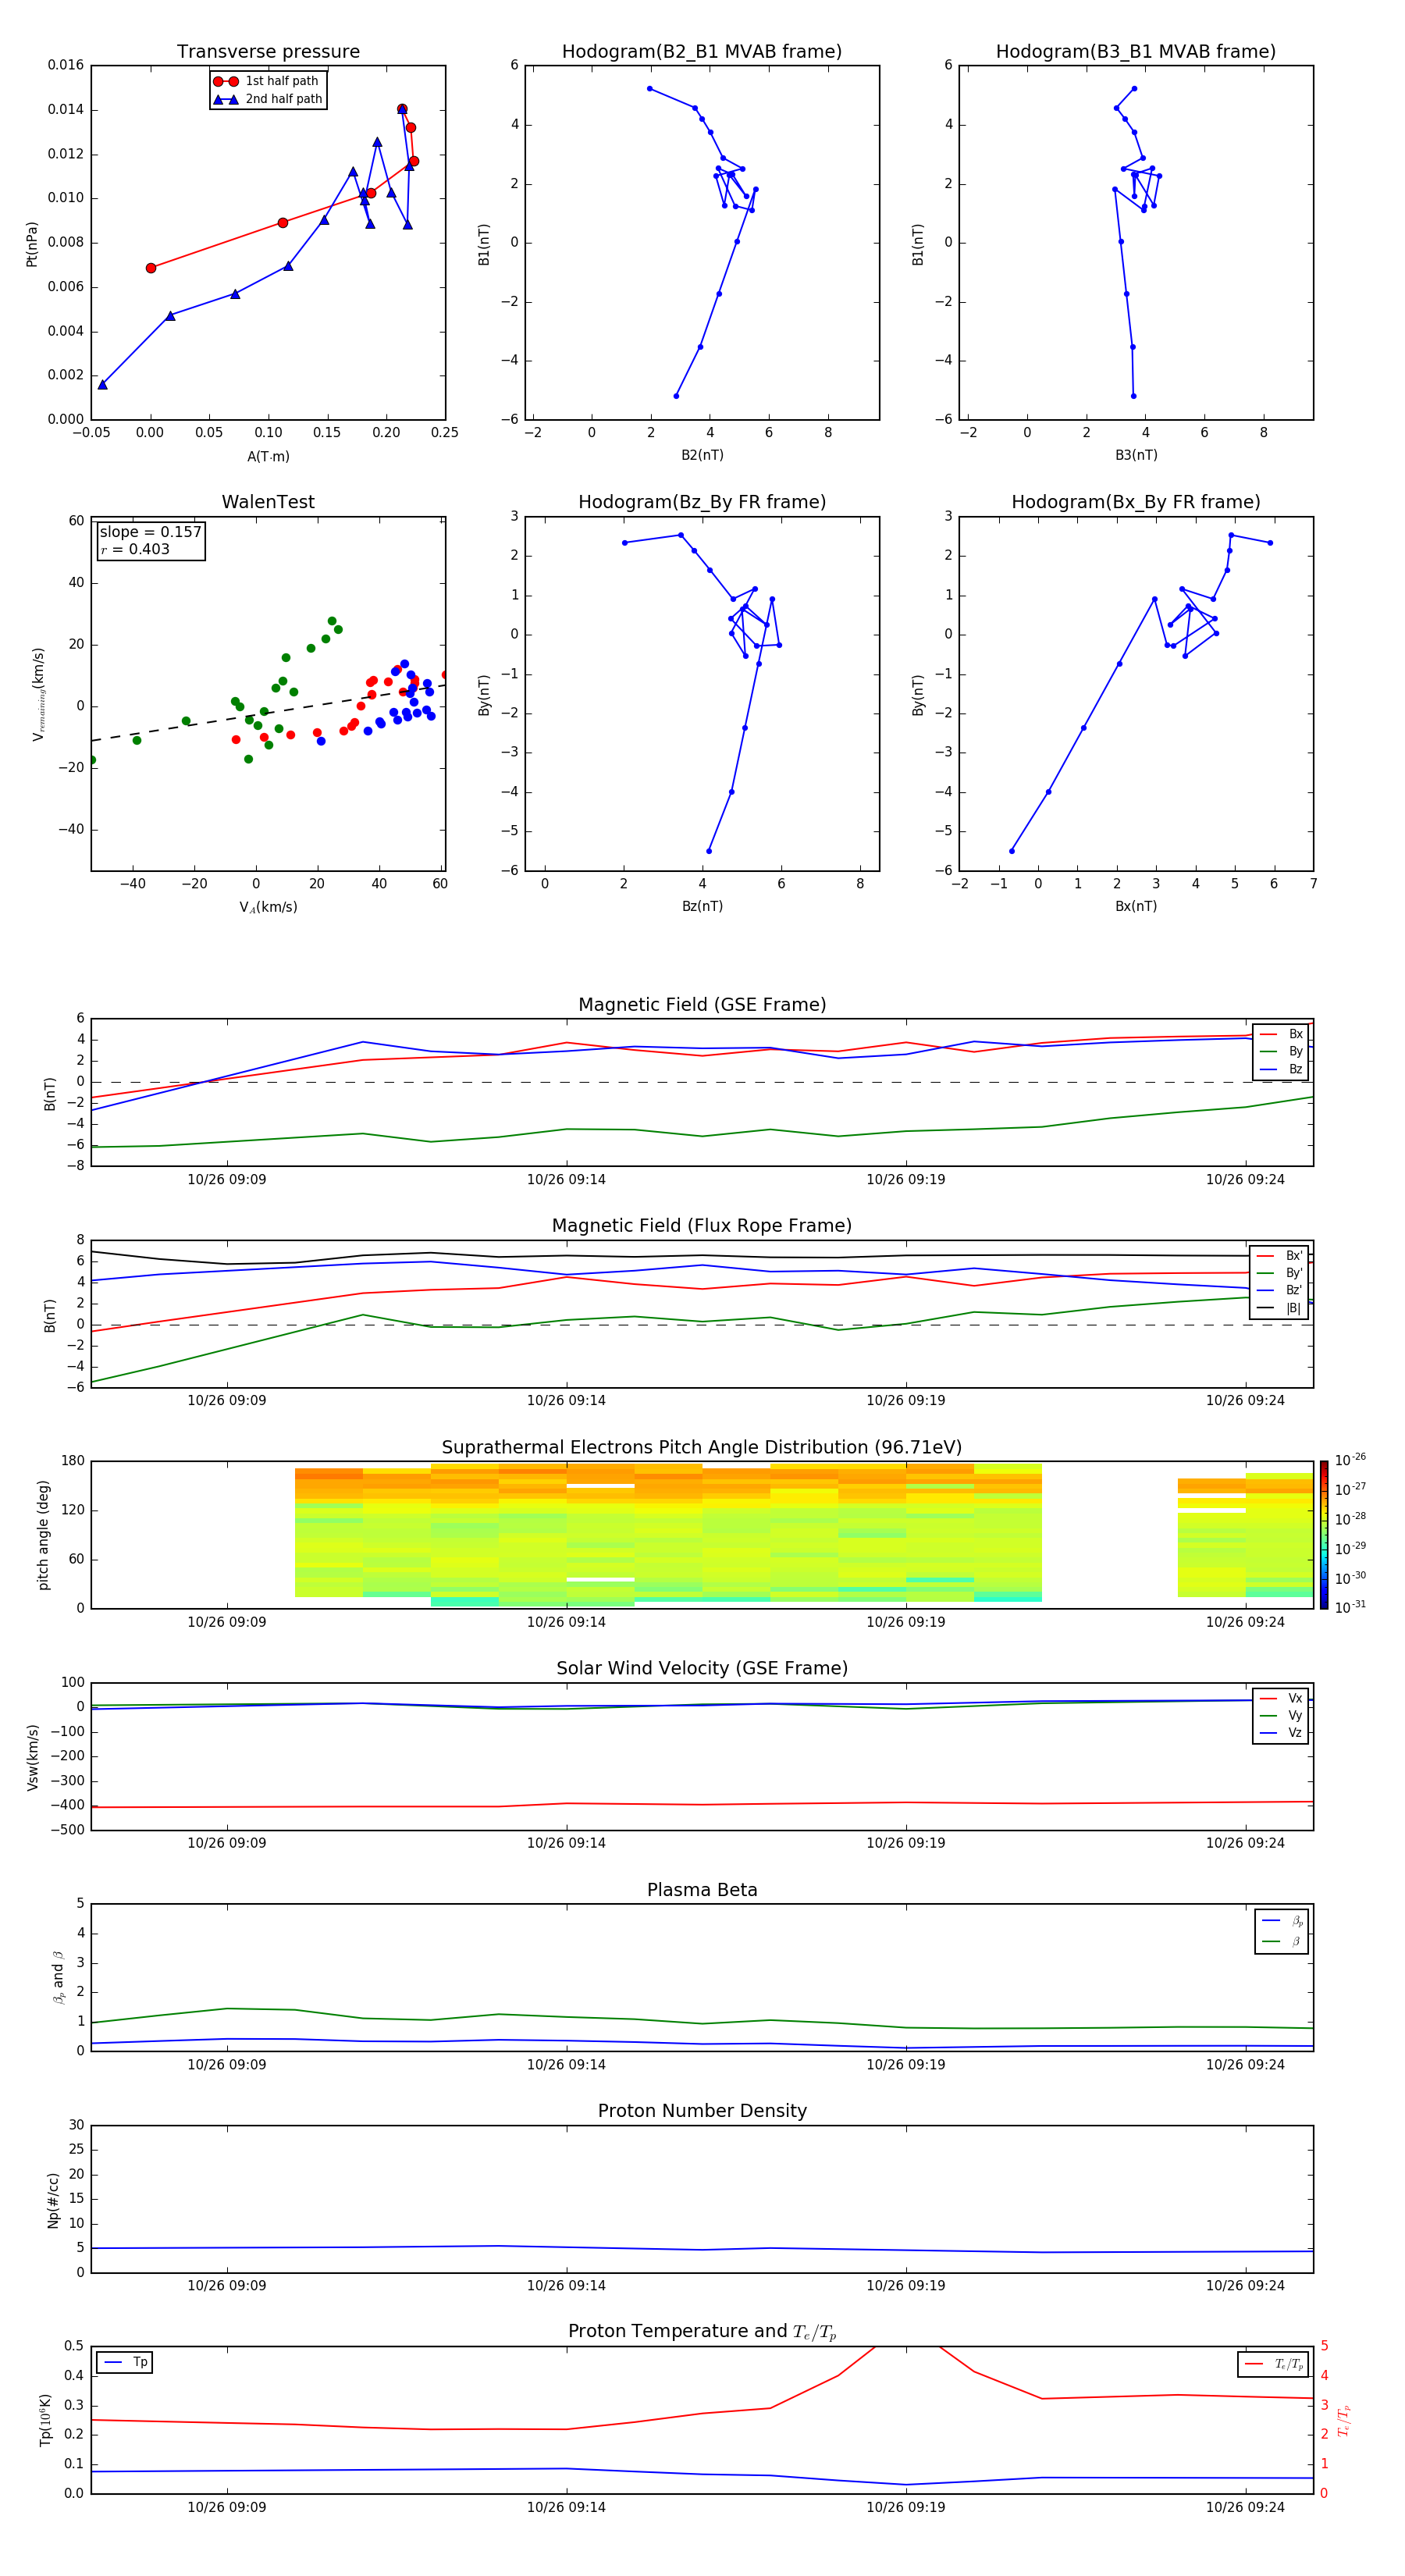Click the red Te/Tp right-axis label
Image resolution: width=1405 pixels, height=2576 pixels.
(1343, 2421)
